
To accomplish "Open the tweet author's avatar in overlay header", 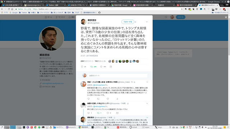I will click(x=83, y=21).
